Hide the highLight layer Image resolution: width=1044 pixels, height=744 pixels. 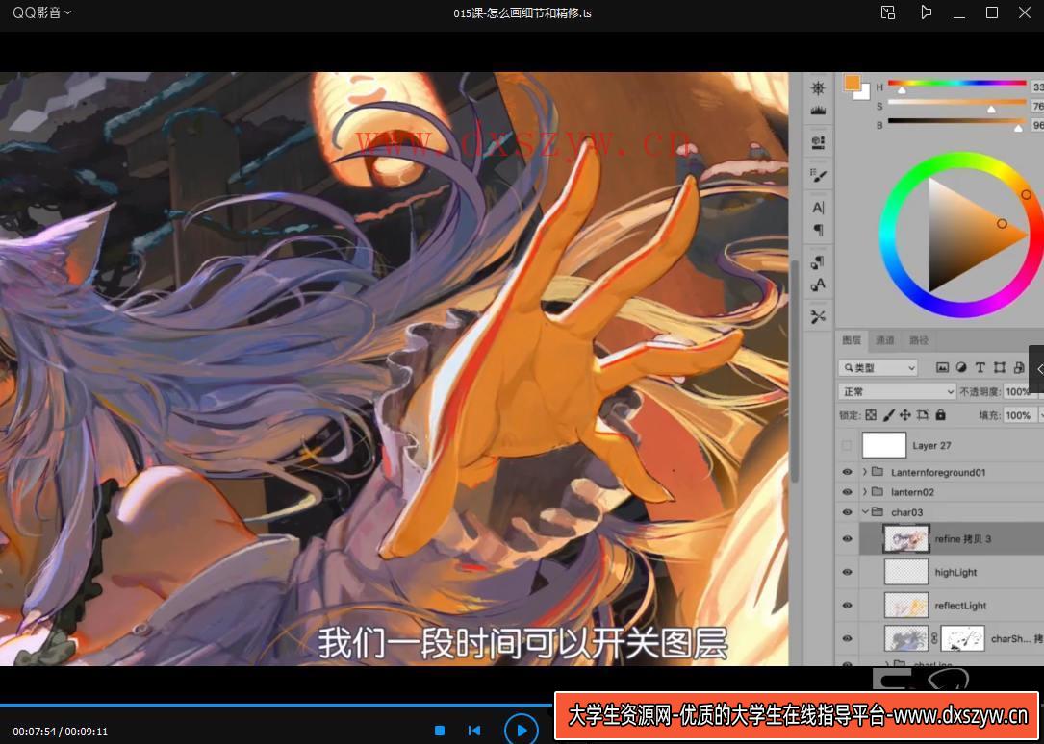pos(847,572)
